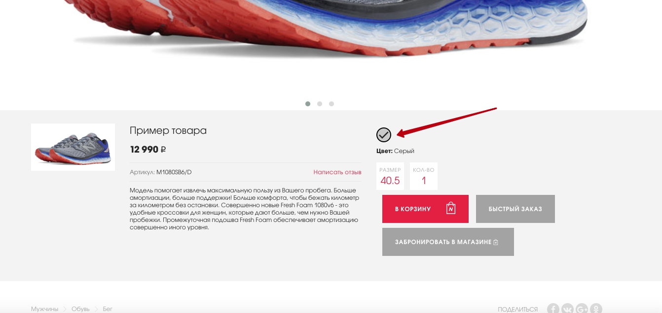
Task: Open the Бег breadcrumb category
Action: tap(108, 309)
